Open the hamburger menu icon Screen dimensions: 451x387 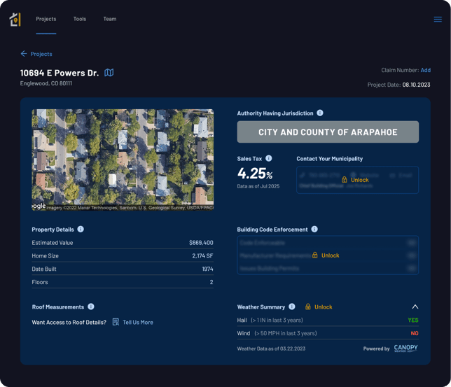[x=438, y=20]
